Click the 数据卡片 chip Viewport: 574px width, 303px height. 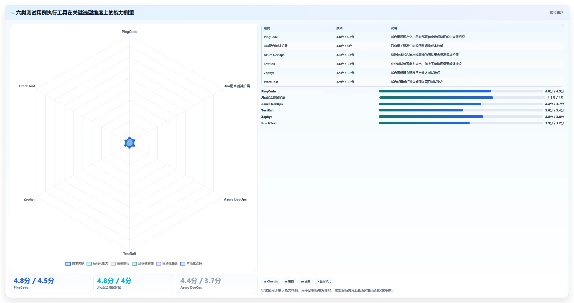(x=324, y=281)
